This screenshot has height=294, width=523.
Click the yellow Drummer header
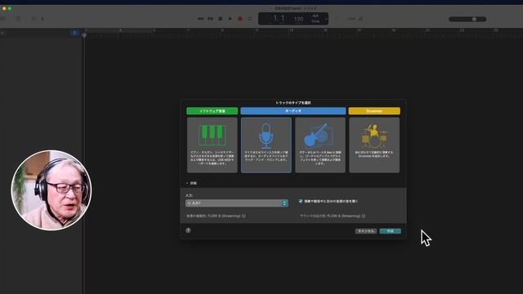(374, 111)
